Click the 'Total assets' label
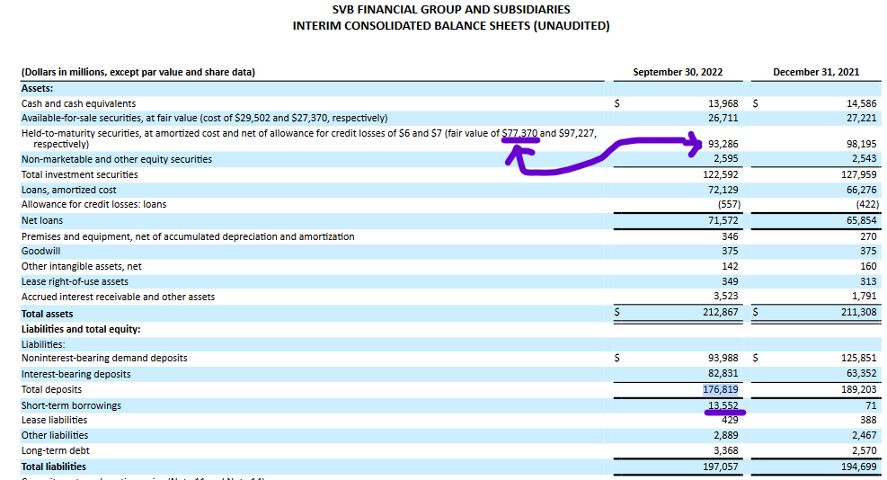 coord(47,314)
